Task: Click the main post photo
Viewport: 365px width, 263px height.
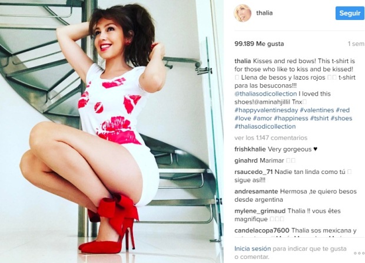Action: 112,131
